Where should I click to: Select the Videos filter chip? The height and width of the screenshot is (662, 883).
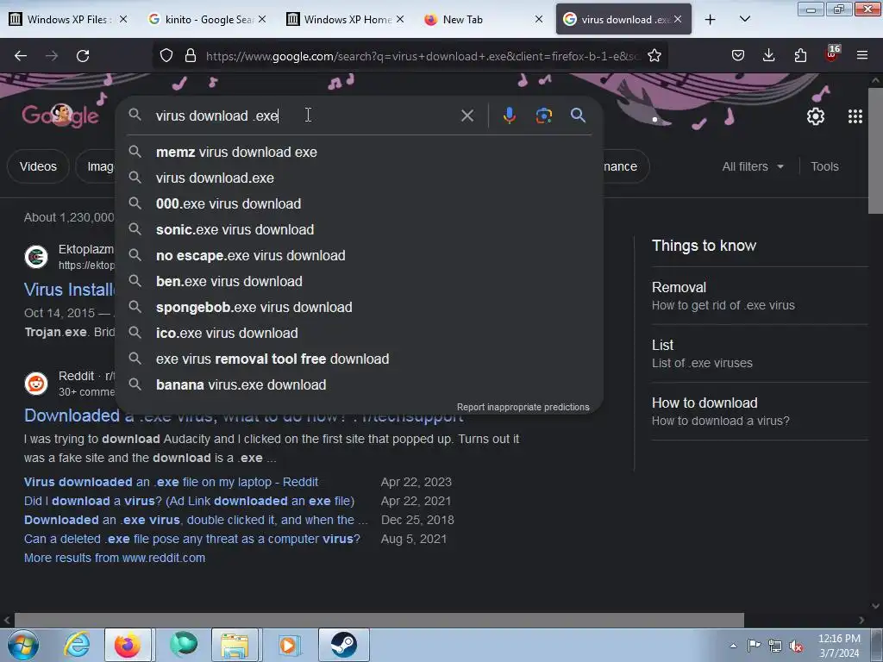(38, 166)
